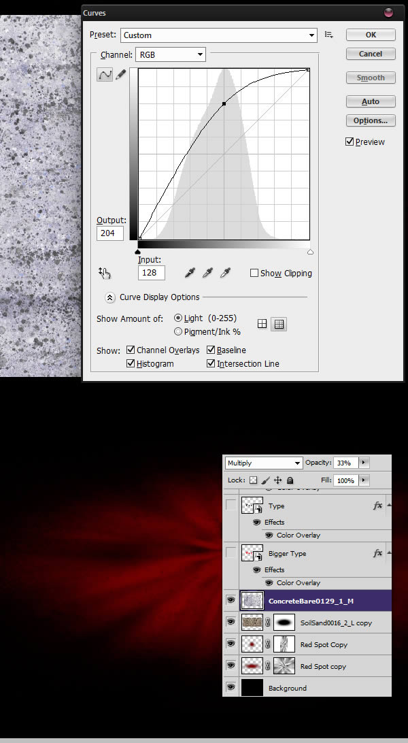
Task: Select the Red Spot copy layer name
Action: pos(323,666)
